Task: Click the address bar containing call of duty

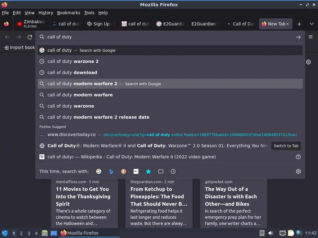Action: (x=170, y=37)
